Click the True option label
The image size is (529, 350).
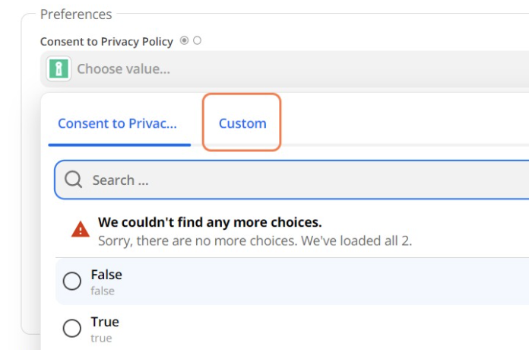[105, 322]
